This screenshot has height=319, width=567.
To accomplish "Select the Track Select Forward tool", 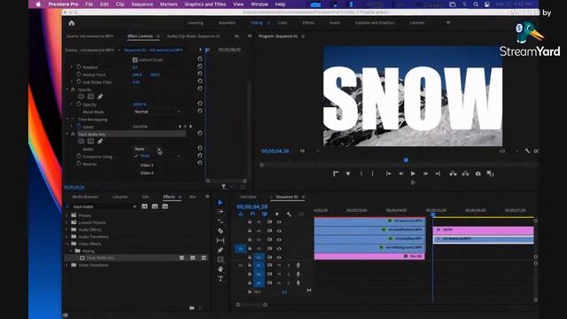I will 221,212.
